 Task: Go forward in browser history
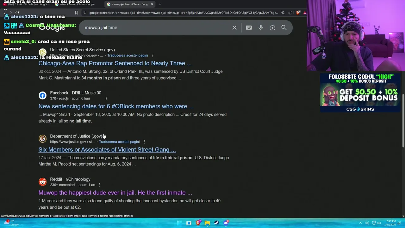(x=11, y=13)
